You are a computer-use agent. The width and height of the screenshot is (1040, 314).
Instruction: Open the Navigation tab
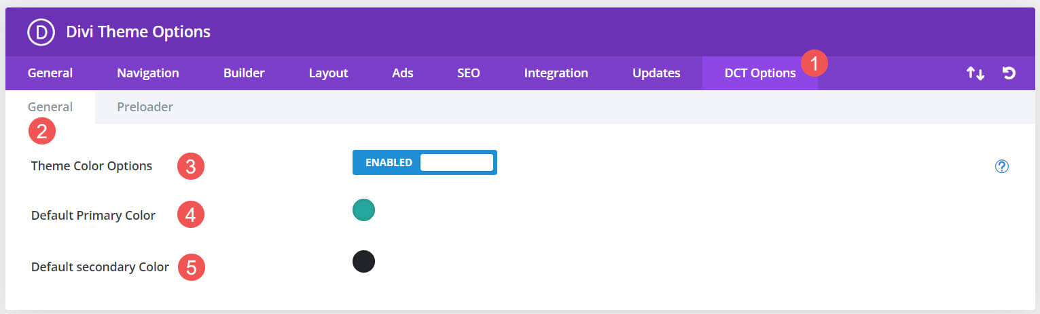[148, 73]
